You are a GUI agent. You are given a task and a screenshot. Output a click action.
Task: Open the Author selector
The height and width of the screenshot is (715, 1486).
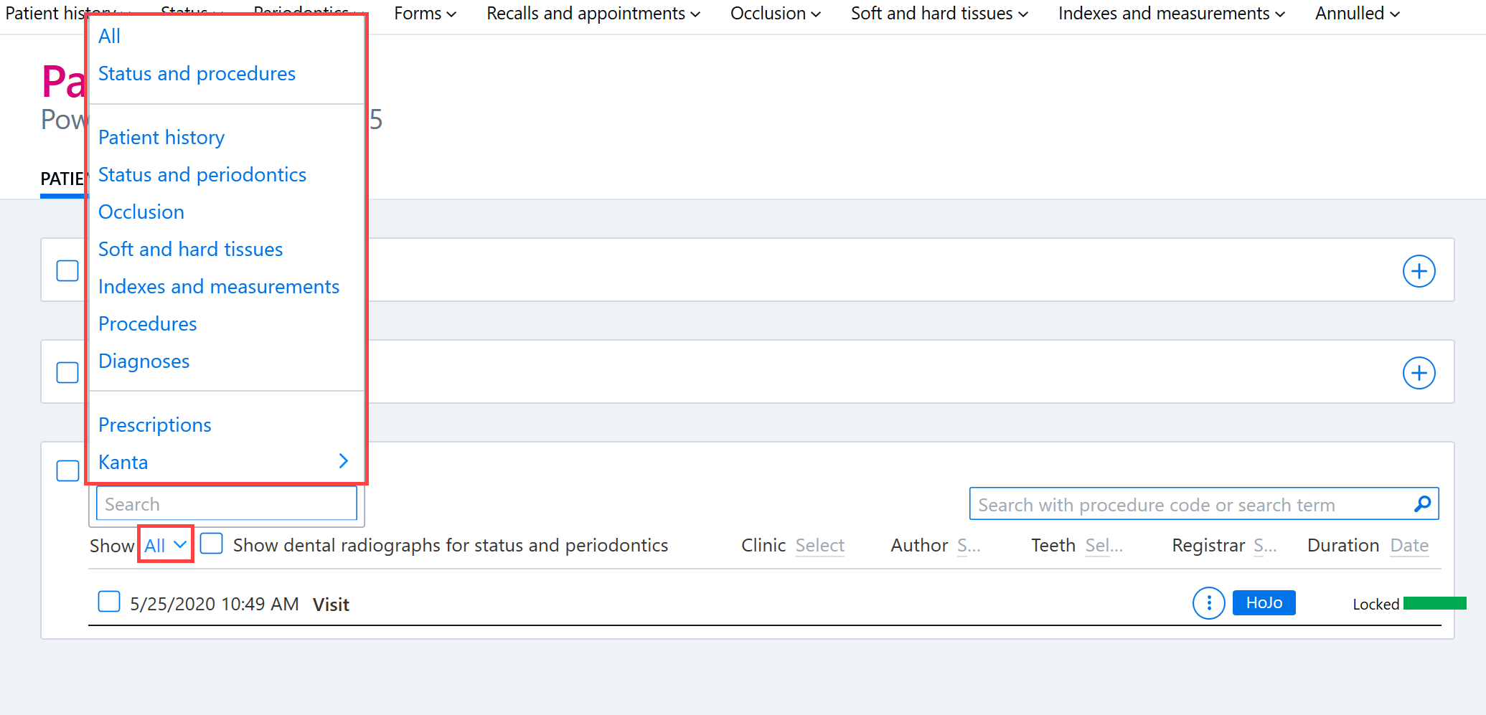click(x=969, y=546)
